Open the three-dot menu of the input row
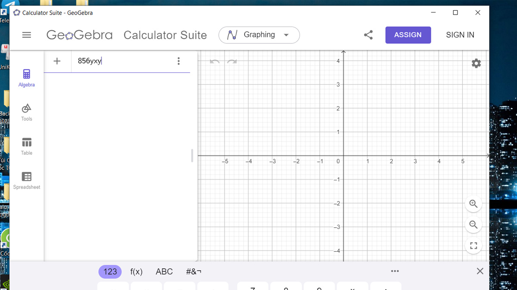The width and height of the screenshot is (517, 290). click(x=179, y=61)
